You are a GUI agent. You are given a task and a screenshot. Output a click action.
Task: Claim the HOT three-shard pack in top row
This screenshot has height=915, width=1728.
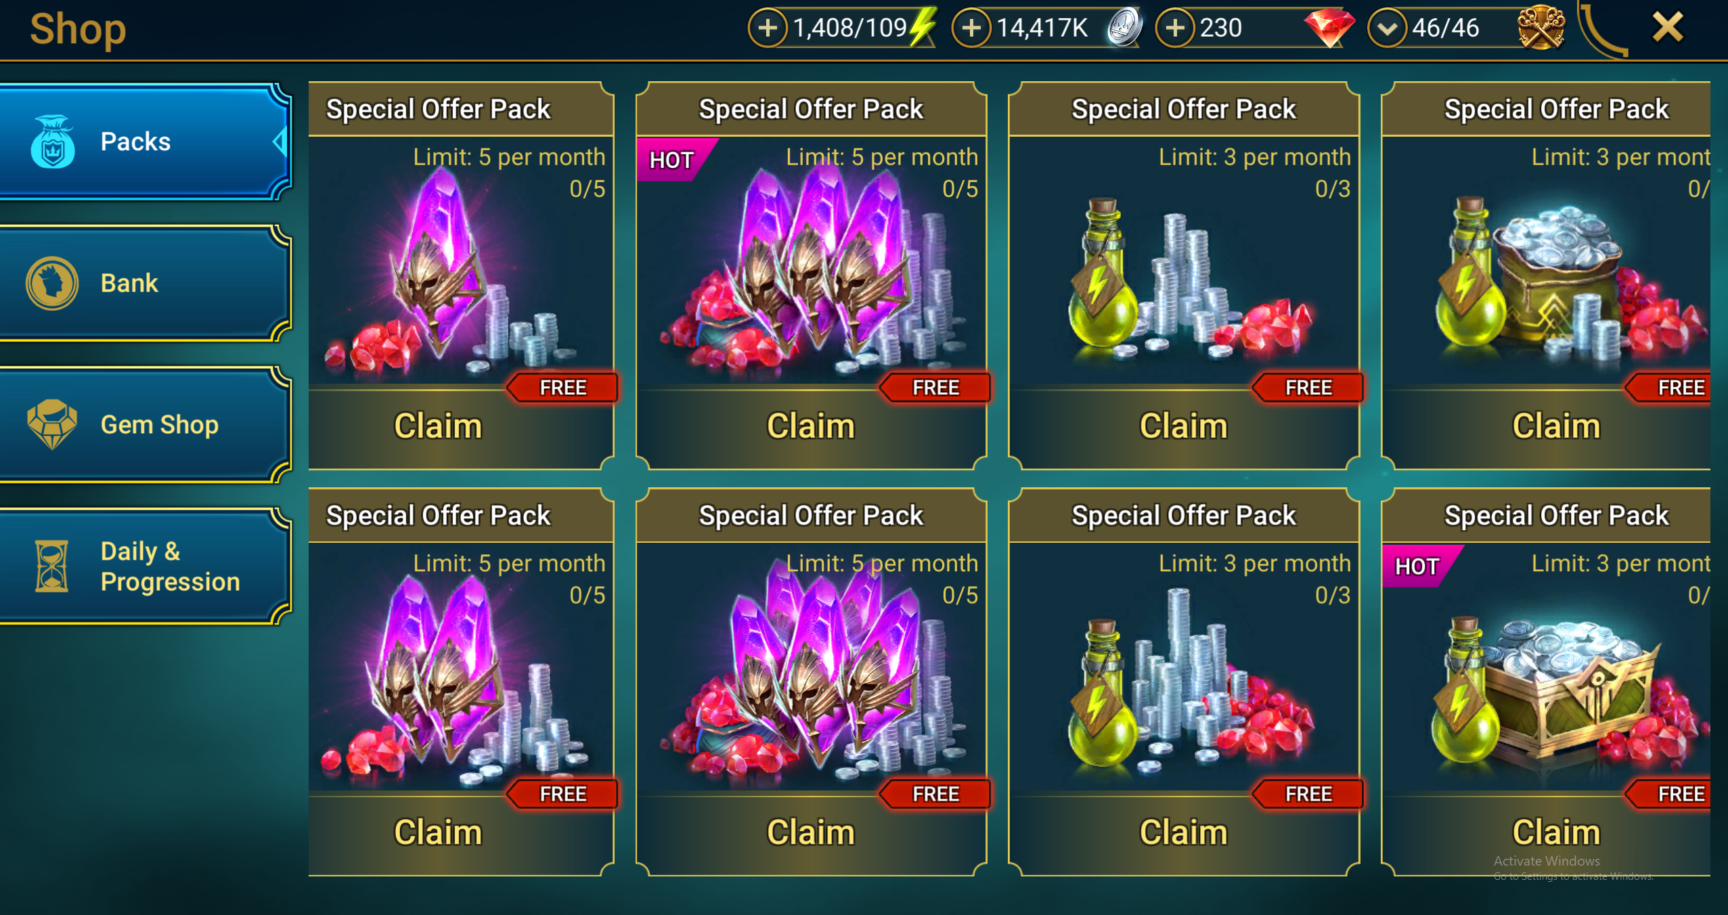pos(811,426)
